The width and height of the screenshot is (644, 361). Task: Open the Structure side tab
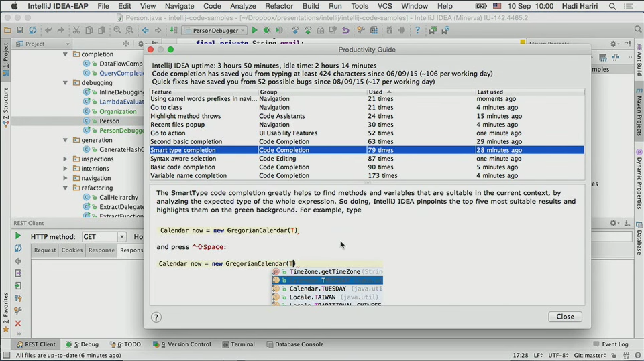[6, 107]
